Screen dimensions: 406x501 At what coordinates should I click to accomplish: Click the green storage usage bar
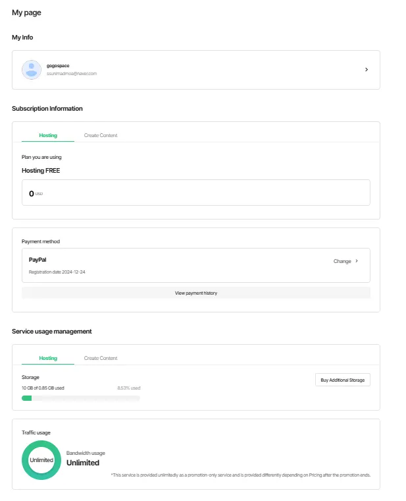click(27, 398)
